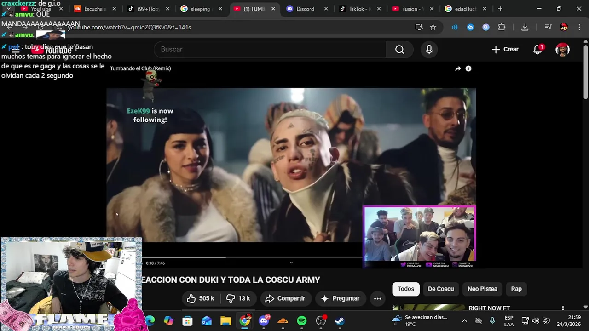Open options for RIGHT NOW FT video

563,308
